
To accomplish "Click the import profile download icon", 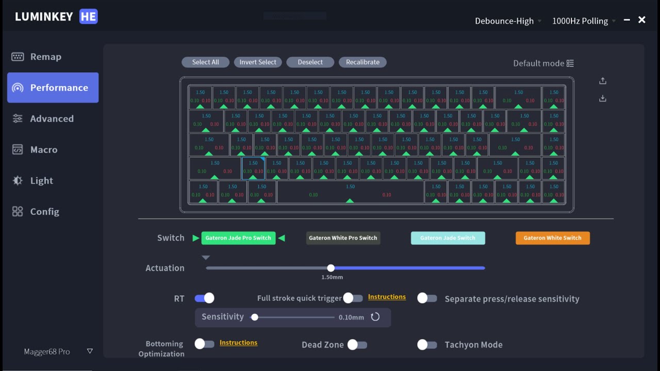I will pyautogui.click(x=602, y=97).
